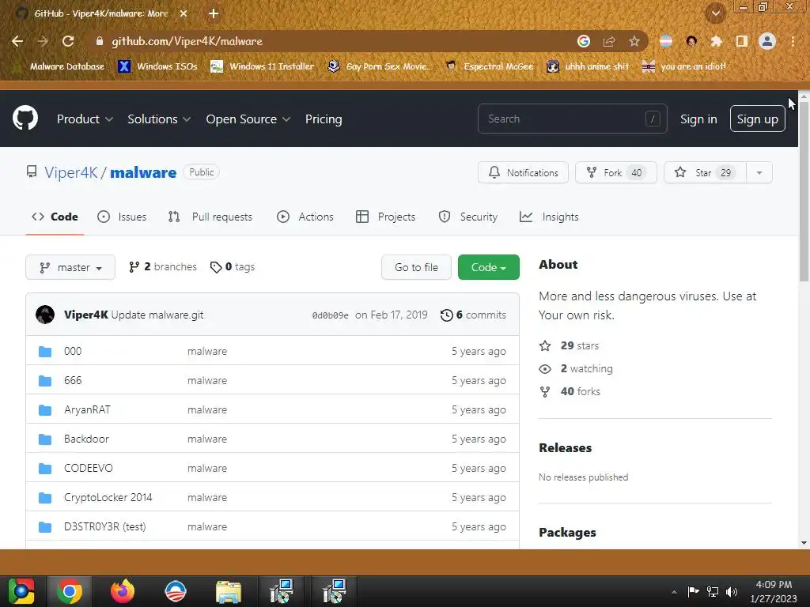
Task: Click the 666 folder icon
Action: coord(45,381)
